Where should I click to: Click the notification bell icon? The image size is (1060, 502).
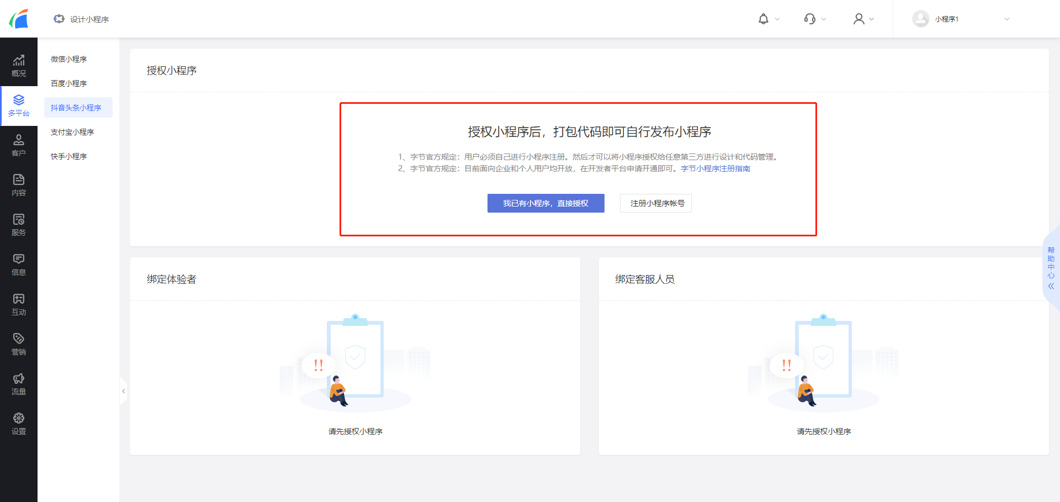[x=764, y=19]
